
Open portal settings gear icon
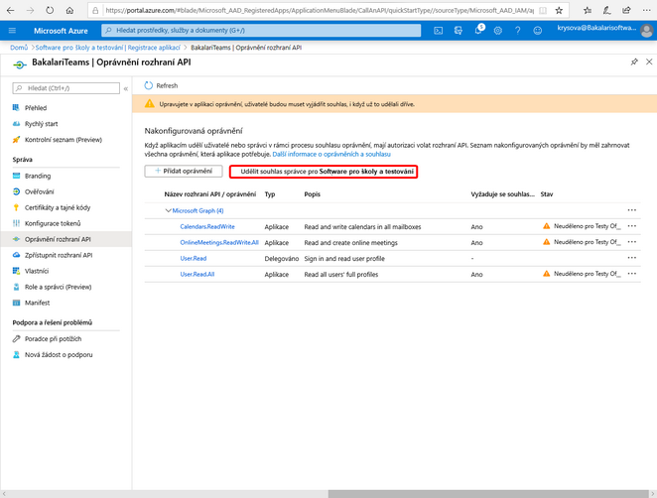pos(498,31)
